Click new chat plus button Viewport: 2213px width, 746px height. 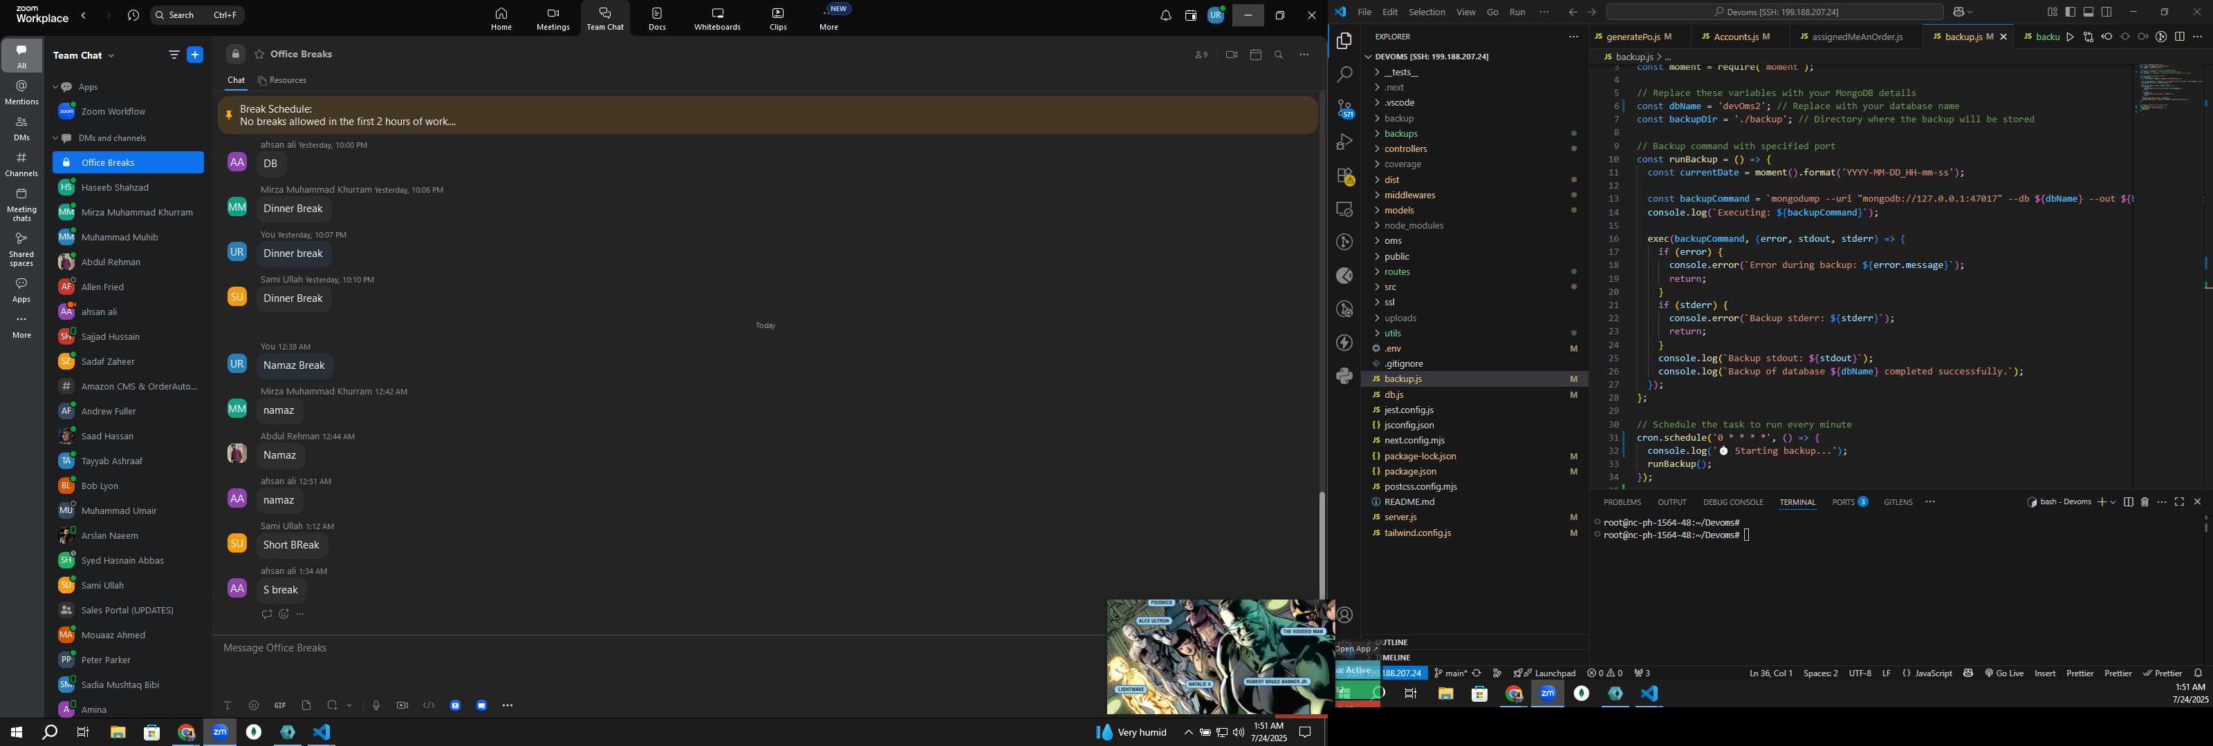tap(195, 55)
